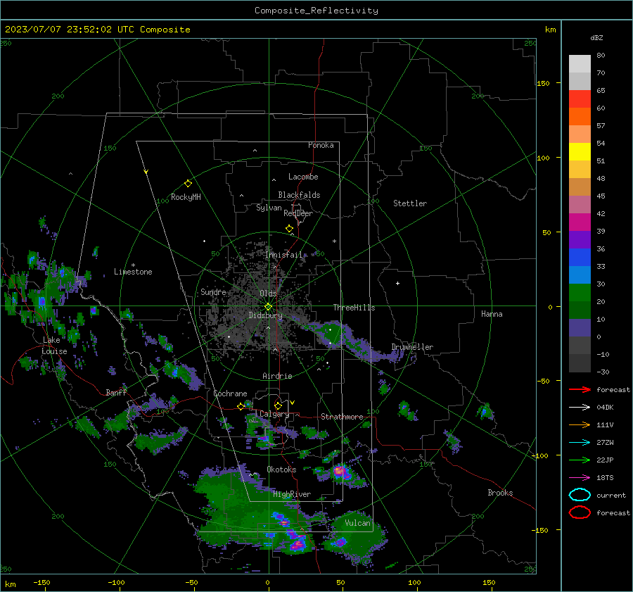Click the intense storm cell south of HighRiver

point(298,545)
